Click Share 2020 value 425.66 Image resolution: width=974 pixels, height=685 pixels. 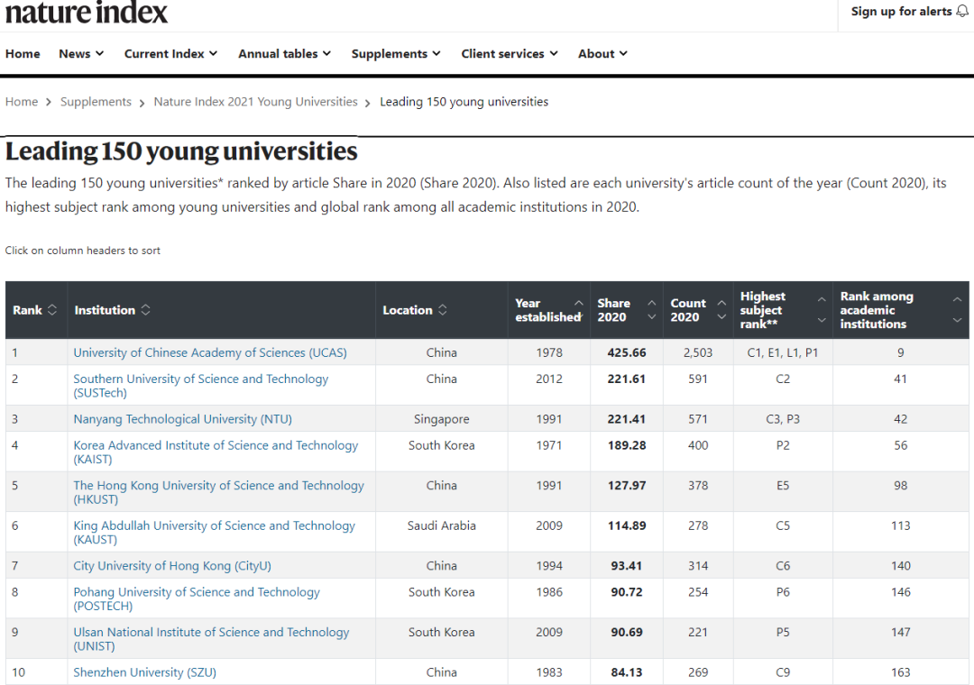tap(627, 352)
